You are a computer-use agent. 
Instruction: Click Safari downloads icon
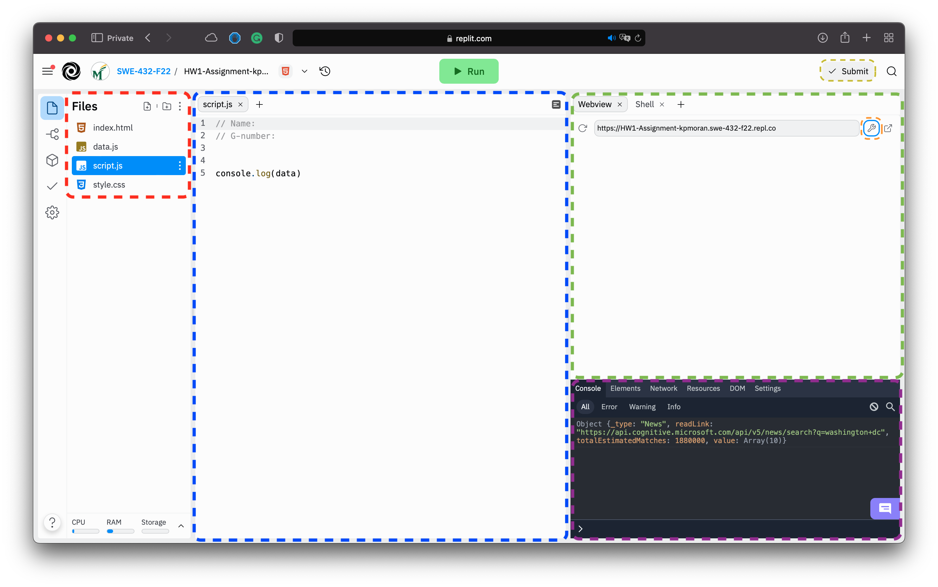click(x=822, y=38)
